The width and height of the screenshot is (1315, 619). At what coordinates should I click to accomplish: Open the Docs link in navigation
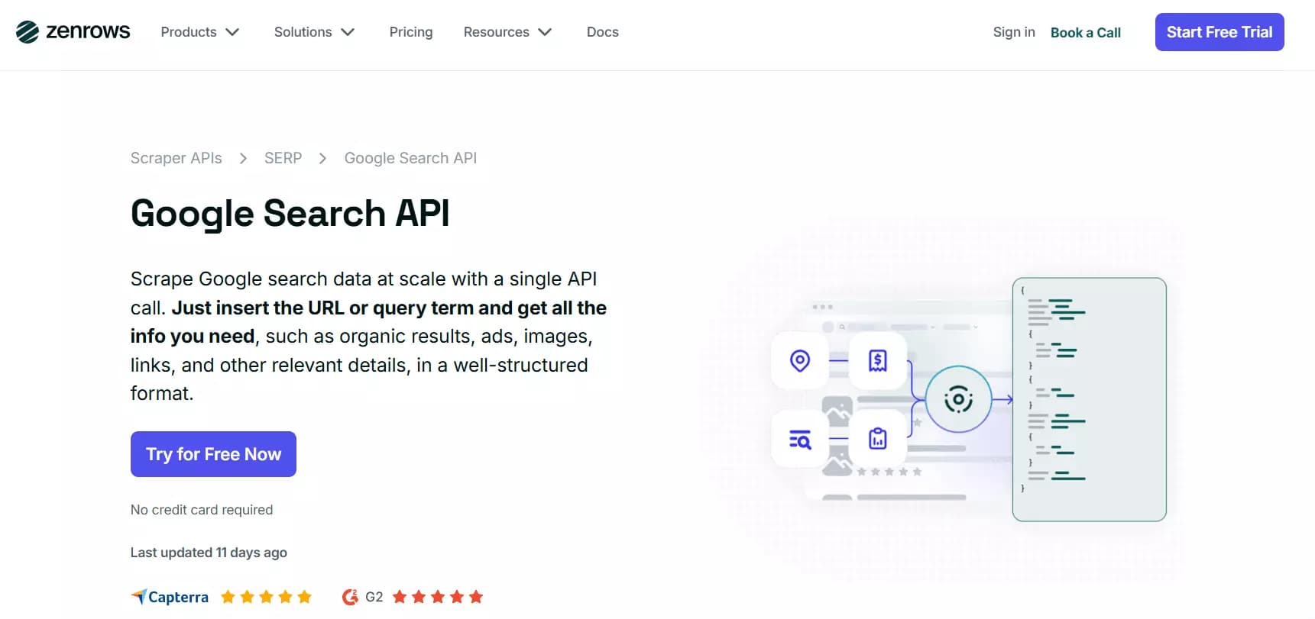tap(603, 32)
